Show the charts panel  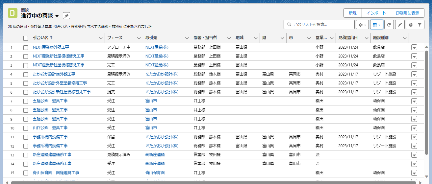(x=411, y=25)
